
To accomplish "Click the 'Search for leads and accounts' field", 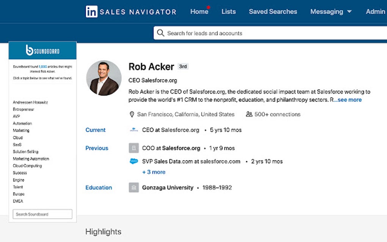I will (x=266, y=33).
